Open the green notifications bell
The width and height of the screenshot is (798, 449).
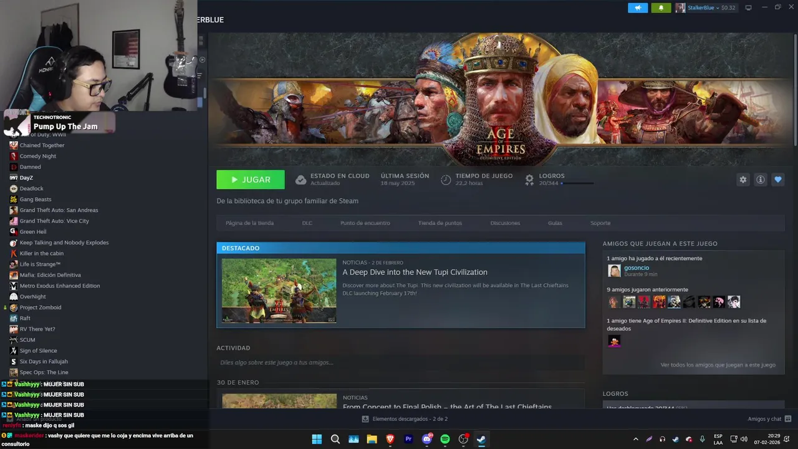tap(661, 7)
